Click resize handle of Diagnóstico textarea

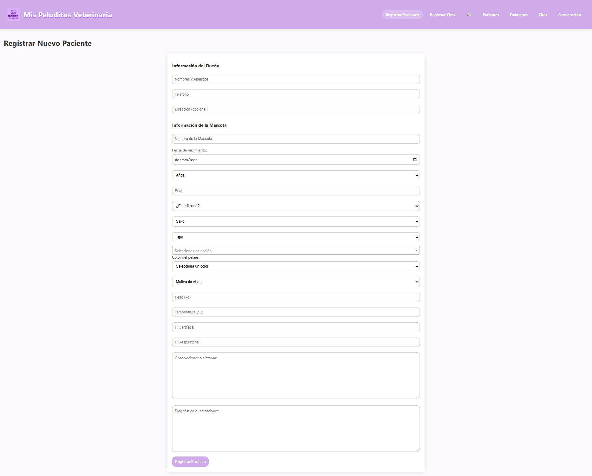418,450
